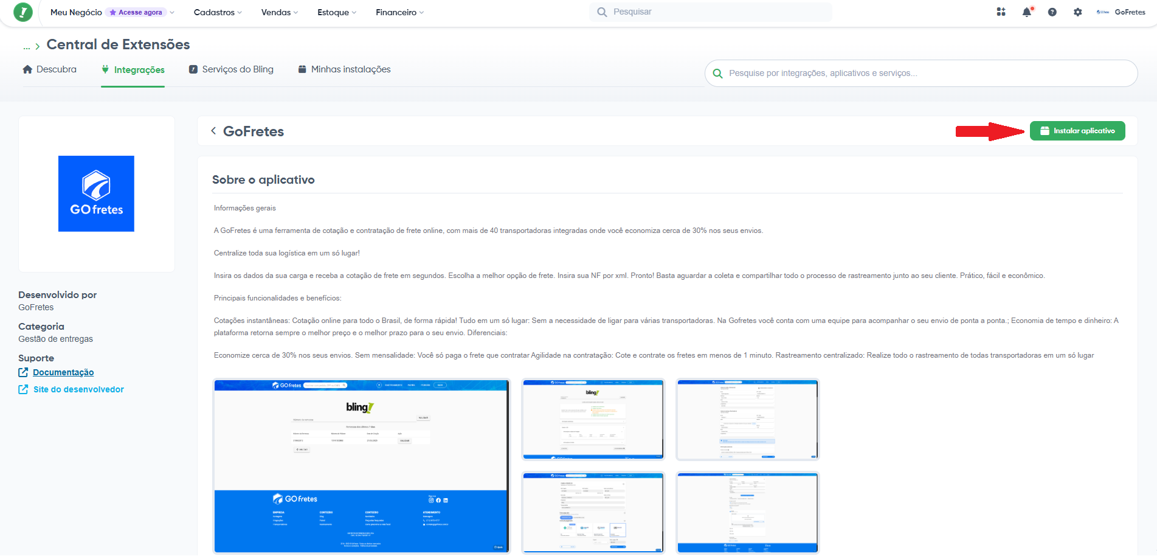
Task: Click the Informações gerais text
Action: point(245,208)
